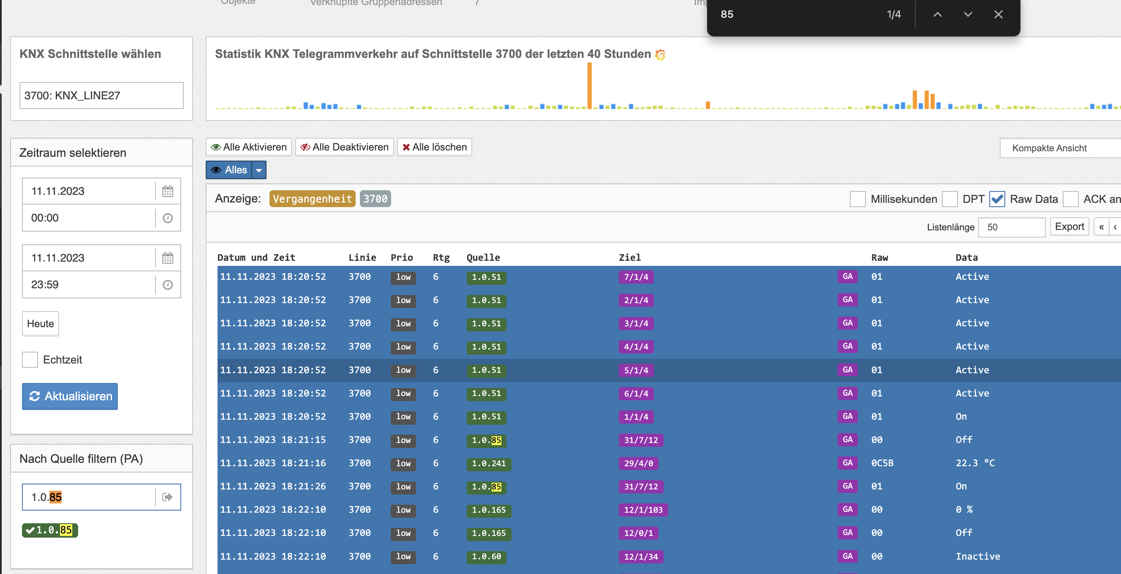Click the find bar search text 85
The image size is (1121, 574).
(x=727, y=14)
